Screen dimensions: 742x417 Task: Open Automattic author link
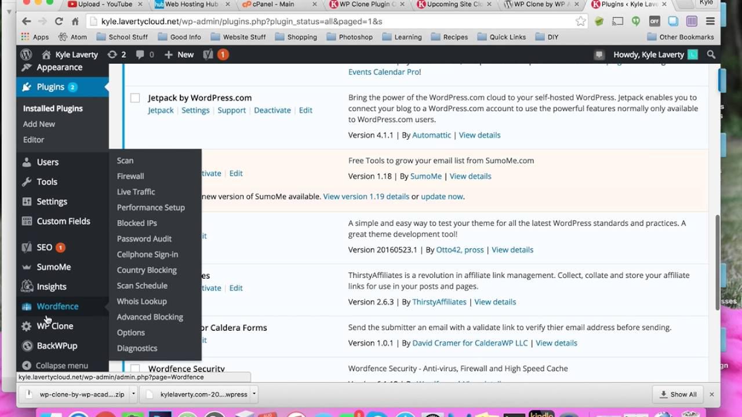(x=432, y=135)
